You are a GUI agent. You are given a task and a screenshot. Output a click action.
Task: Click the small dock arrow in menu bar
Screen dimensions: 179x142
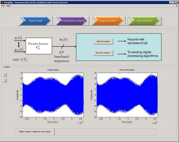click(177, 6)
